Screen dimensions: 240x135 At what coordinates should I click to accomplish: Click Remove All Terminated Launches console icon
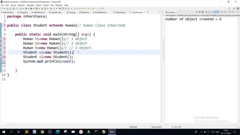tap(202, 12)
